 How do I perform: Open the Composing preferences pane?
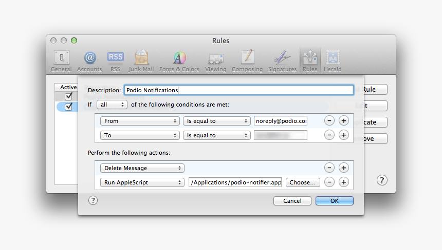coord(247,61)
